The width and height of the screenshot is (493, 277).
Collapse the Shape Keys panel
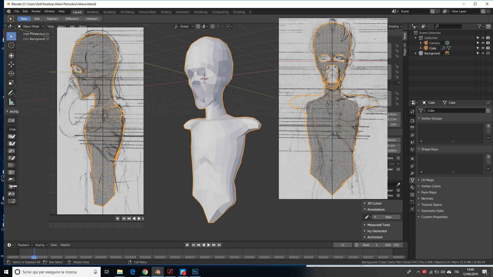click(x=419, y=149)
